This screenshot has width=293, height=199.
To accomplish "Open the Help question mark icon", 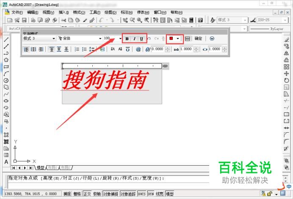I will click(200, 20).
